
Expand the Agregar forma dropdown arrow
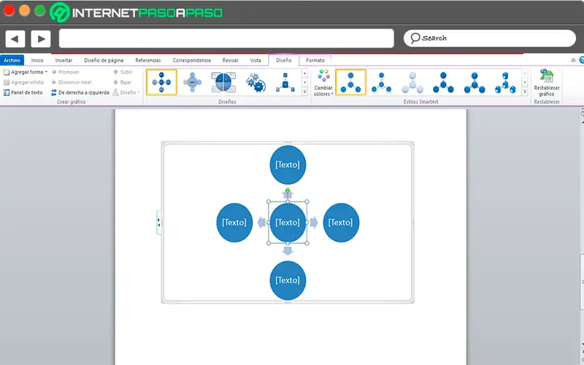click(x=46, y=72)
